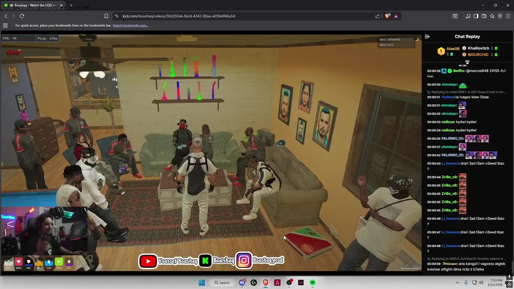514x289 pixels.
Task: Open the Brave Wallet icon
Action: (x=484, y=16)
